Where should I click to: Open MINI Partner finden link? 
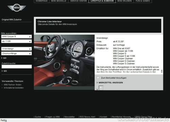point(13,85)
